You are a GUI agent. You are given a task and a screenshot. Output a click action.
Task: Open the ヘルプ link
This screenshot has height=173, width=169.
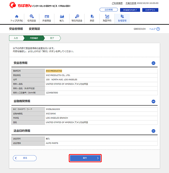[x=152, y=29]
